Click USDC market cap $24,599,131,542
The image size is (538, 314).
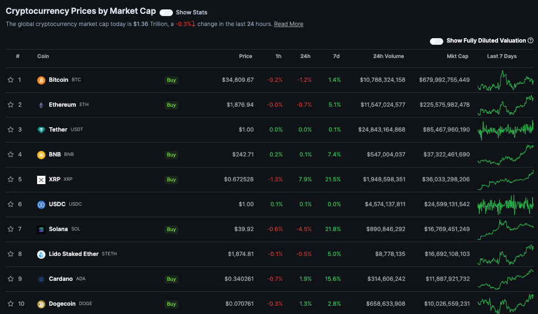(x=447, y=204)
